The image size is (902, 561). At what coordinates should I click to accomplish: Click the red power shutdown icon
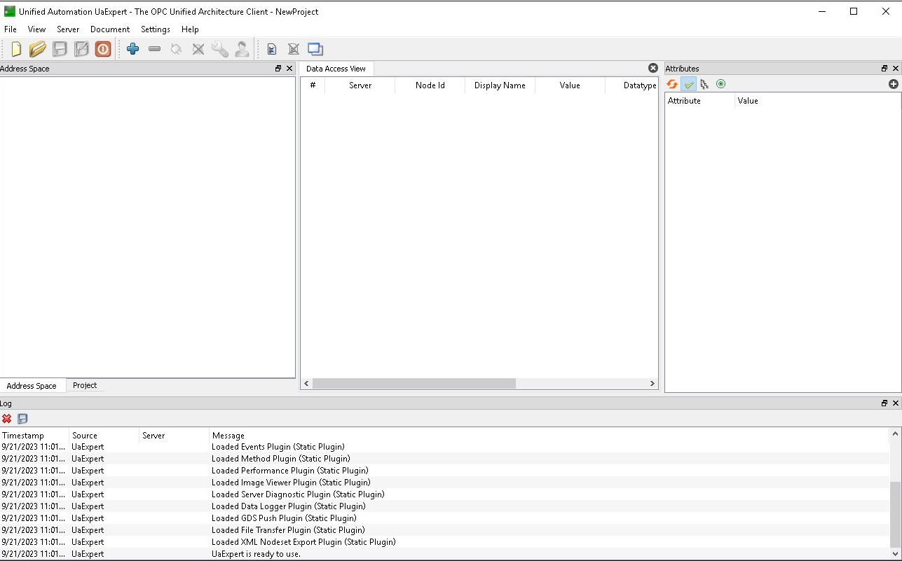tap(103, 49)
